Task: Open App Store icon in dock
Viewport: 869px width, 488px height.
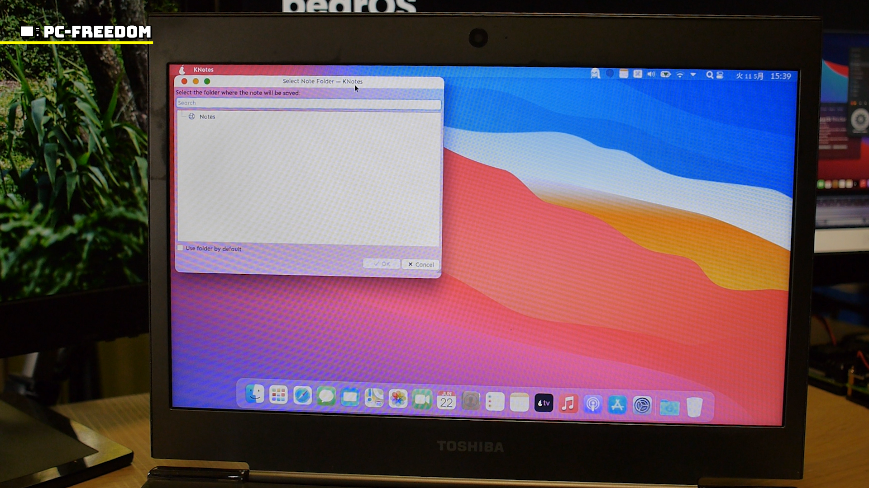Action: (x=617, y=405)
